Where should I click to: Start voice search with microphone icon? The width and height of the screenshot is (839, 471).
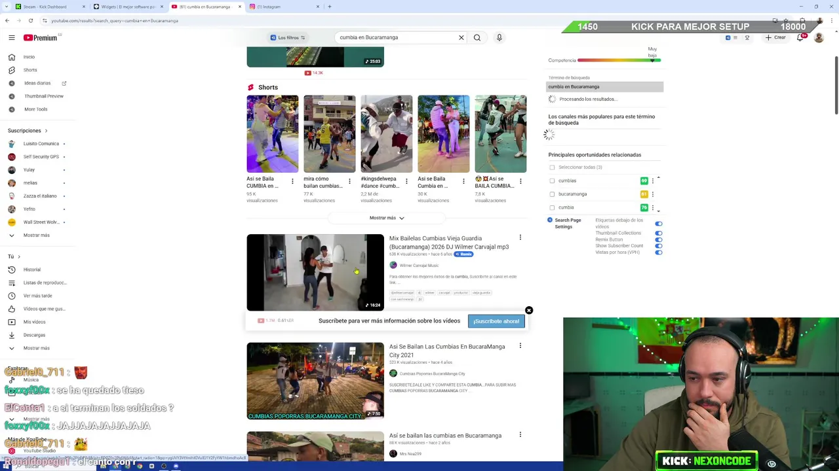[x=499, y=37]
